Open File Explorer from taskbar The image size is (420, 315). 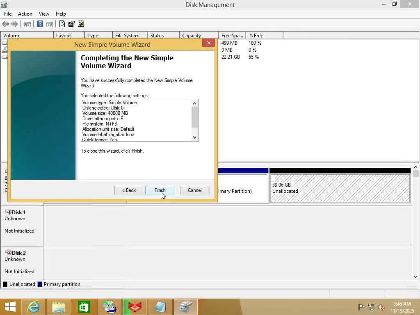[x=59, y=307]
